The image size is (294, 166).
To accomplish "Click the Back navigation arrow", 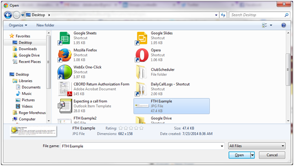I will (8, 15).
